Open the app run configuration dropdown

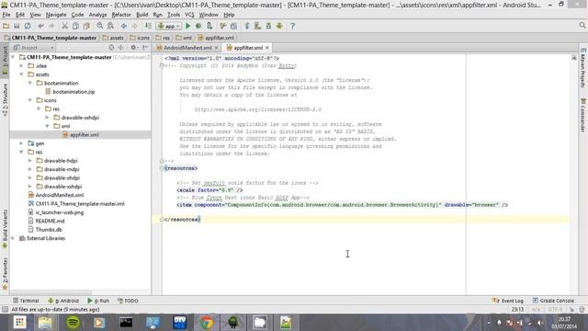click(169, 26)
